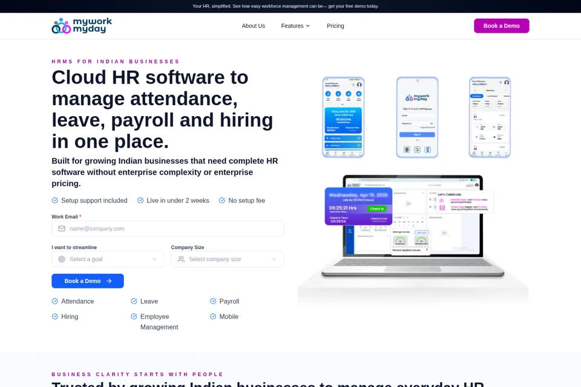
Task: Click the 'Attendance' feature text
Action: point(77,302)
